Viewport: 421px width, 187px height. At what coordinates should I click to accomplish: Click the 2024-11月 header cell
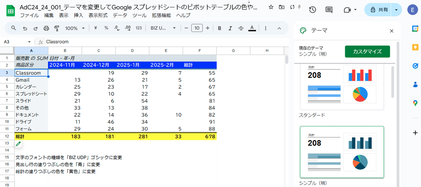[x=65, y=65]
